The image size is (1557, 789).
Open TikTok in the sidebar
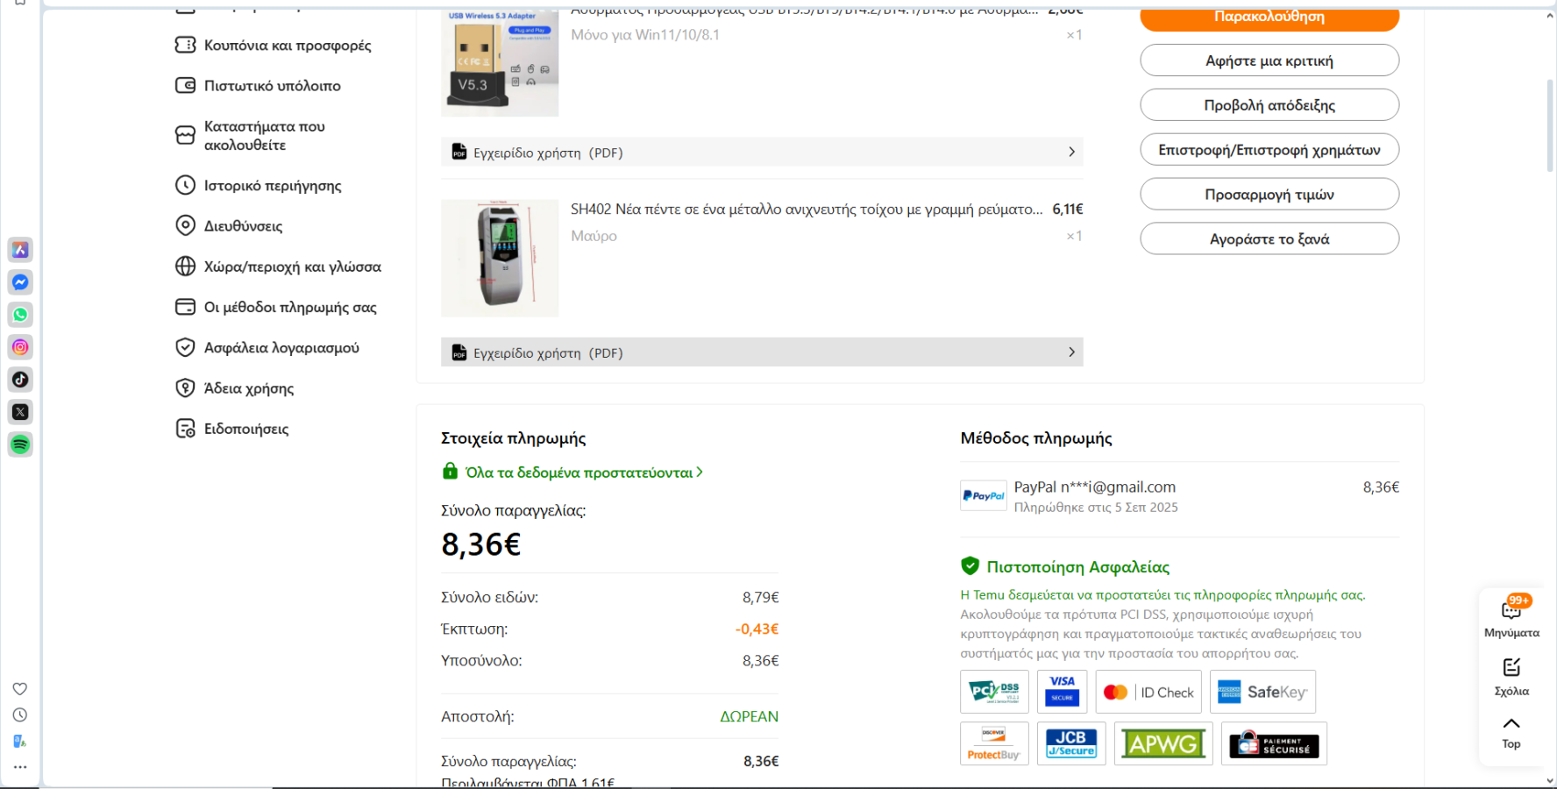click(x=20, y=380)
